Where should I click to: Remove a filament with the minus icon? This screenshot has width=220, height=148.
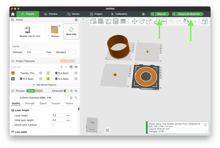point(66,67)
